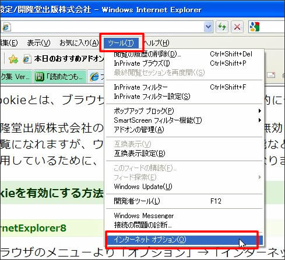Click the empty address bar field

tap(107, 27)
